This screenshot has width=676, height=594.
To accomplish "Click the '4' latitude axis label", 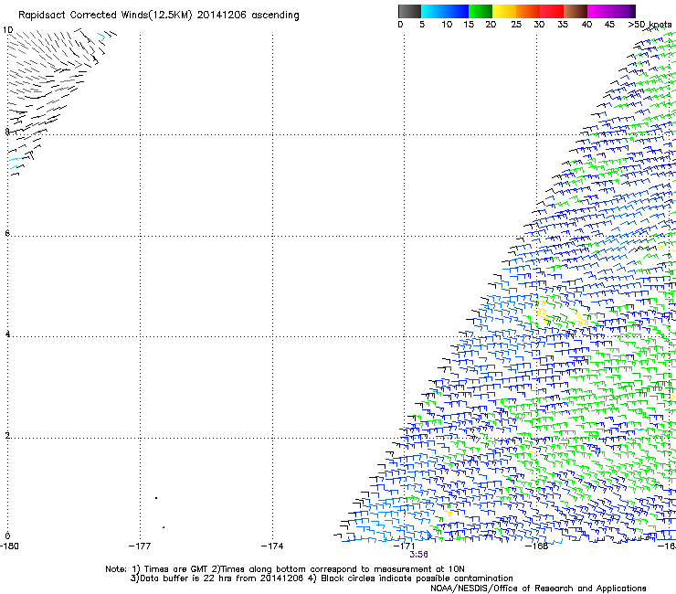I will pos(7,334).
